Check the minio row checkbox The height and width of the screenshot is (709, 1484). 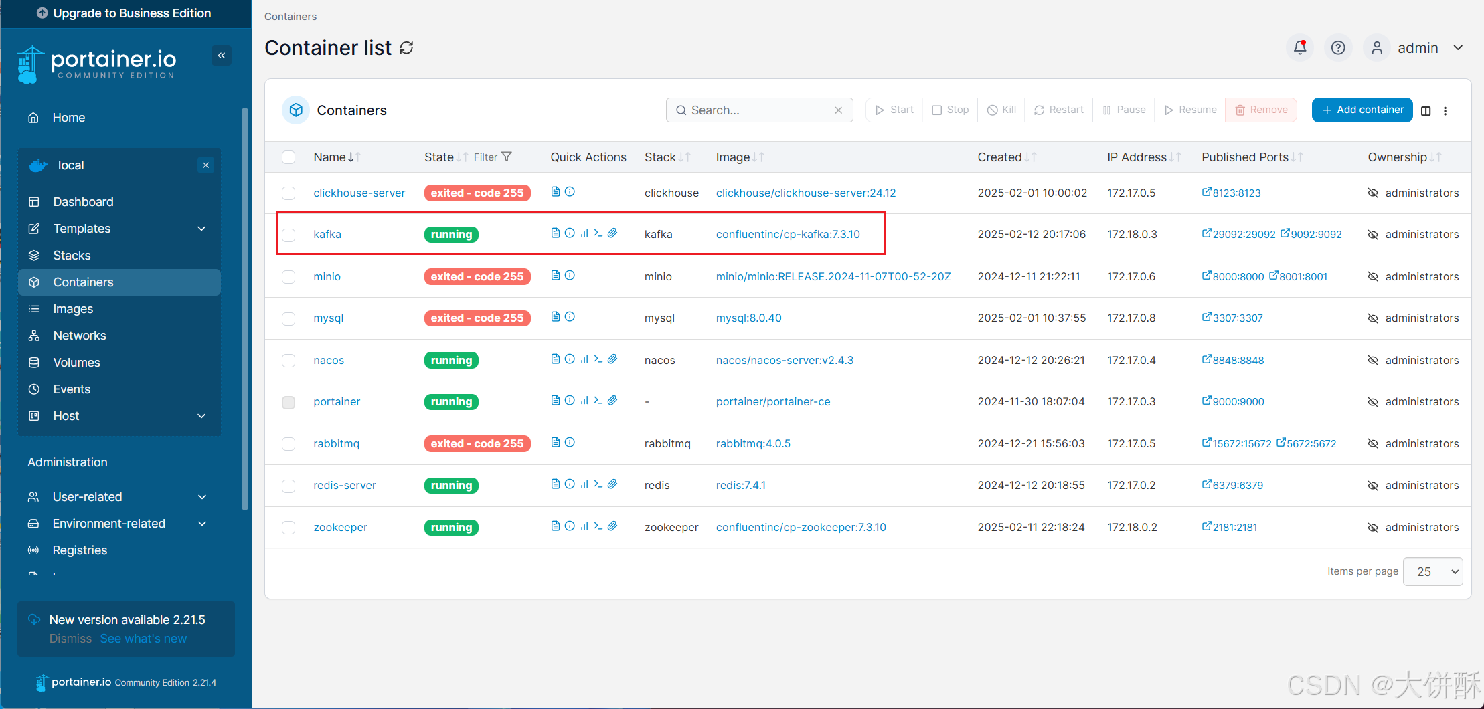pos(288,277)
